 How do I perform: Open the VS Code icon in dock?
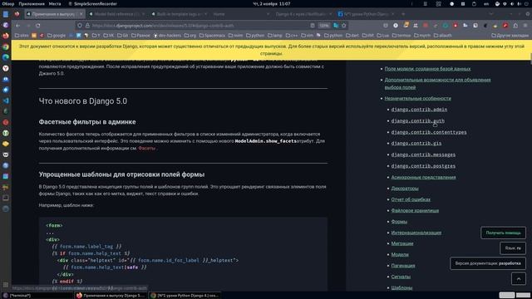6,100
